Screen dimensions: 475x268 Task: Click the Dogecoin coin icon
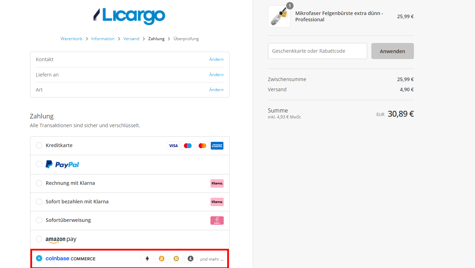pos(176,259)
